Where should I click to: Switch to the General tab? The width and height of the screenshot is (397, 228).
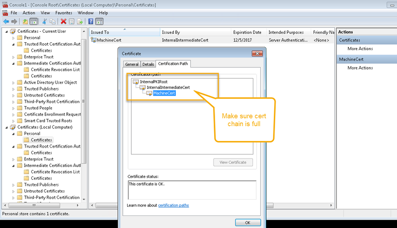click(132, 64)
